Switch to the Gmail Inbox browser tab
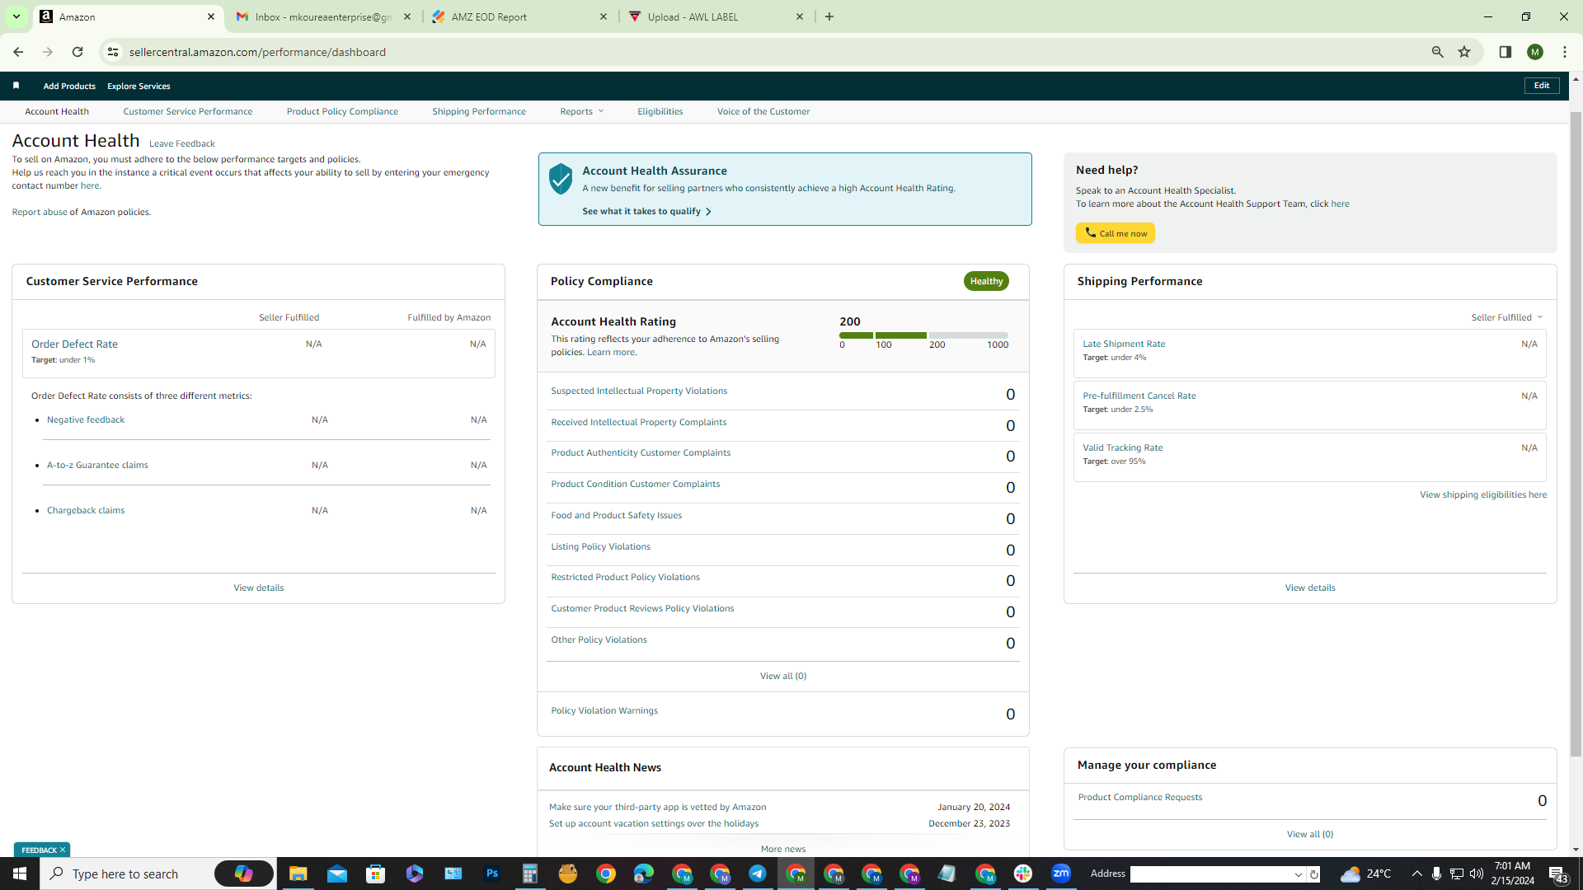1583x890 pixels. pyautogui.click(x=323, y=16)
